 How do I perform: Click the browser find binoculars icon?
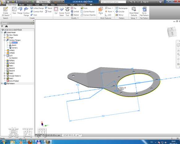point(6,26)
